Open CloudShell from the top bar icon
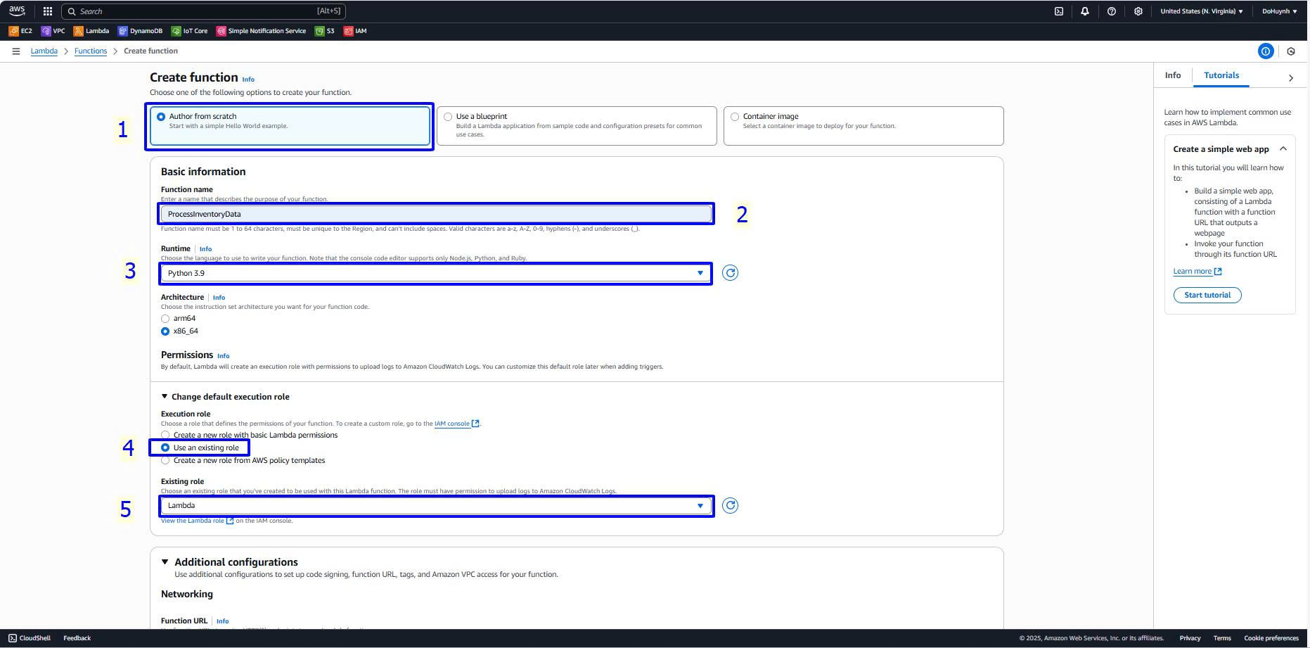 (1058, 11)
